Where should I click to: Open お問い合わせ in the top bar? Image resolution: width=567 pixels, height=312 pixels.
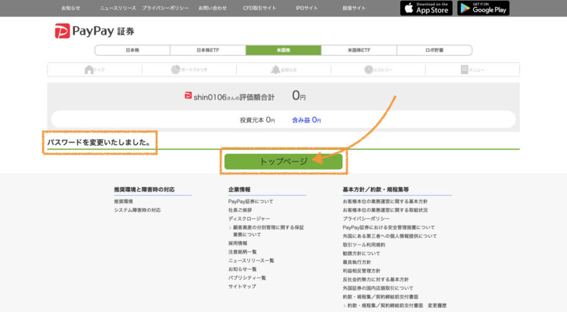click(213, 8)
